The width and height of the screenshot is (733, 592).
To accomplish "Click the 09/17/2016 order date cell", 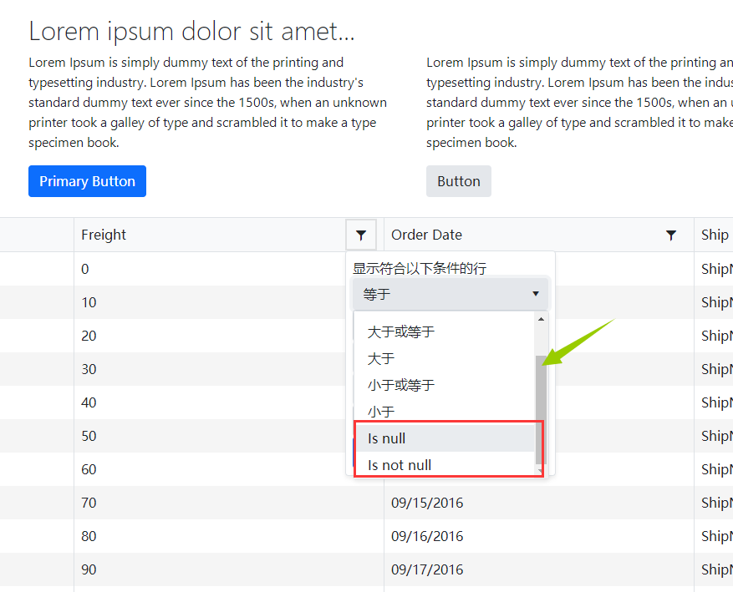I will pos(427,569).
